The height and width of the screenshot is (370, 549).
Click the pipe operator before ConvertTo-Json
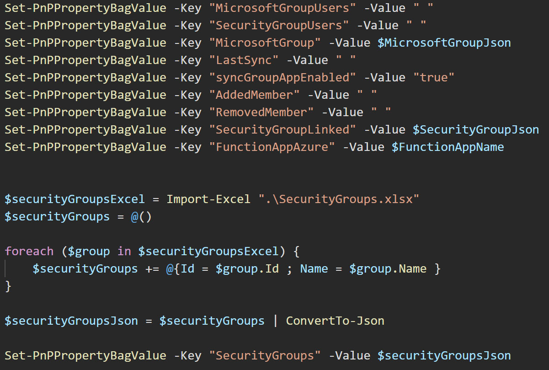[275, 321]
